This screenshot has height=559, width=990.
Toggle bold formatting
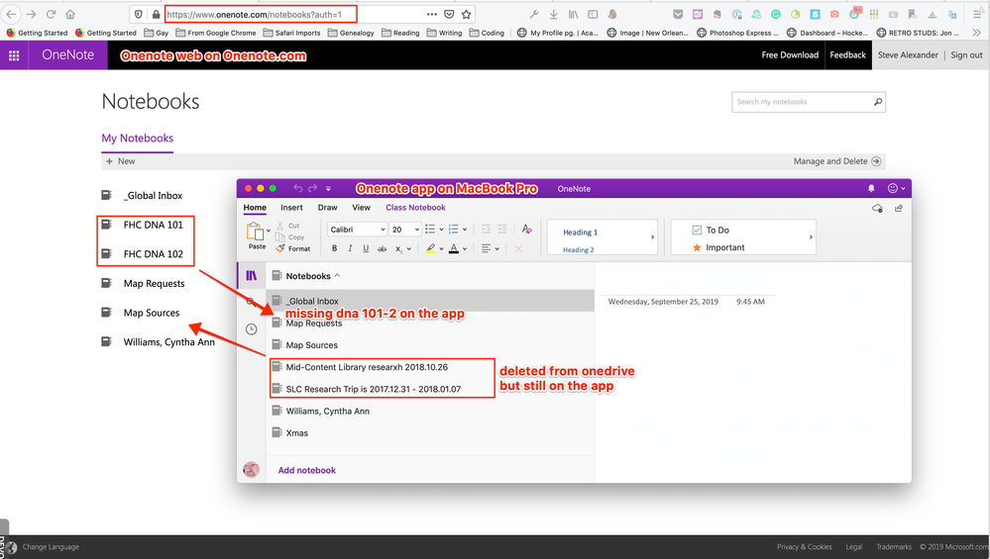pos(335,249)
